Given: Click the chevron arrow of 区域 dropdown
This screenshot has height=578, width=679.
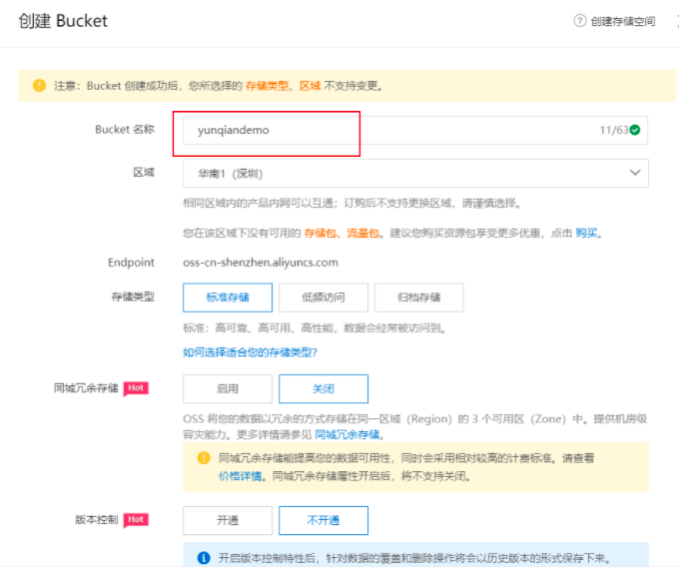Looking at the screenshot, I should click(x=635, y=173).
